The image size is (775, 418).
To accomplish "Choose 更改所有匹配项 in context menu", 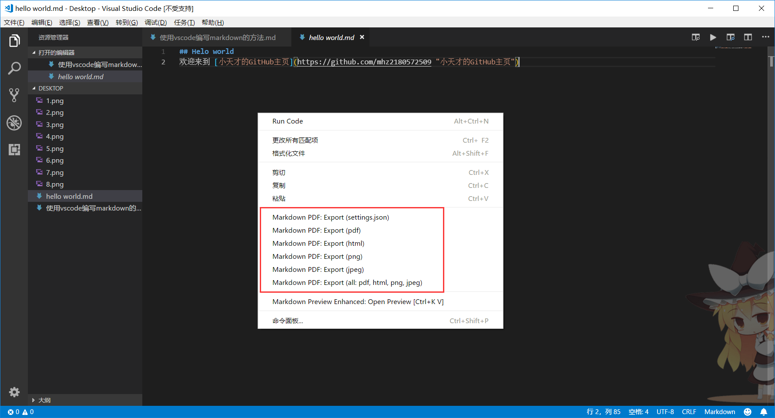I will [x=380, y=140].
